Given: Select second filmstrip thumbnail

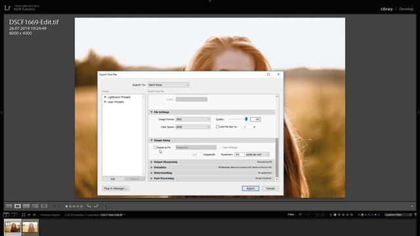Looking at the screenshot, I should [x=30, y=227].
